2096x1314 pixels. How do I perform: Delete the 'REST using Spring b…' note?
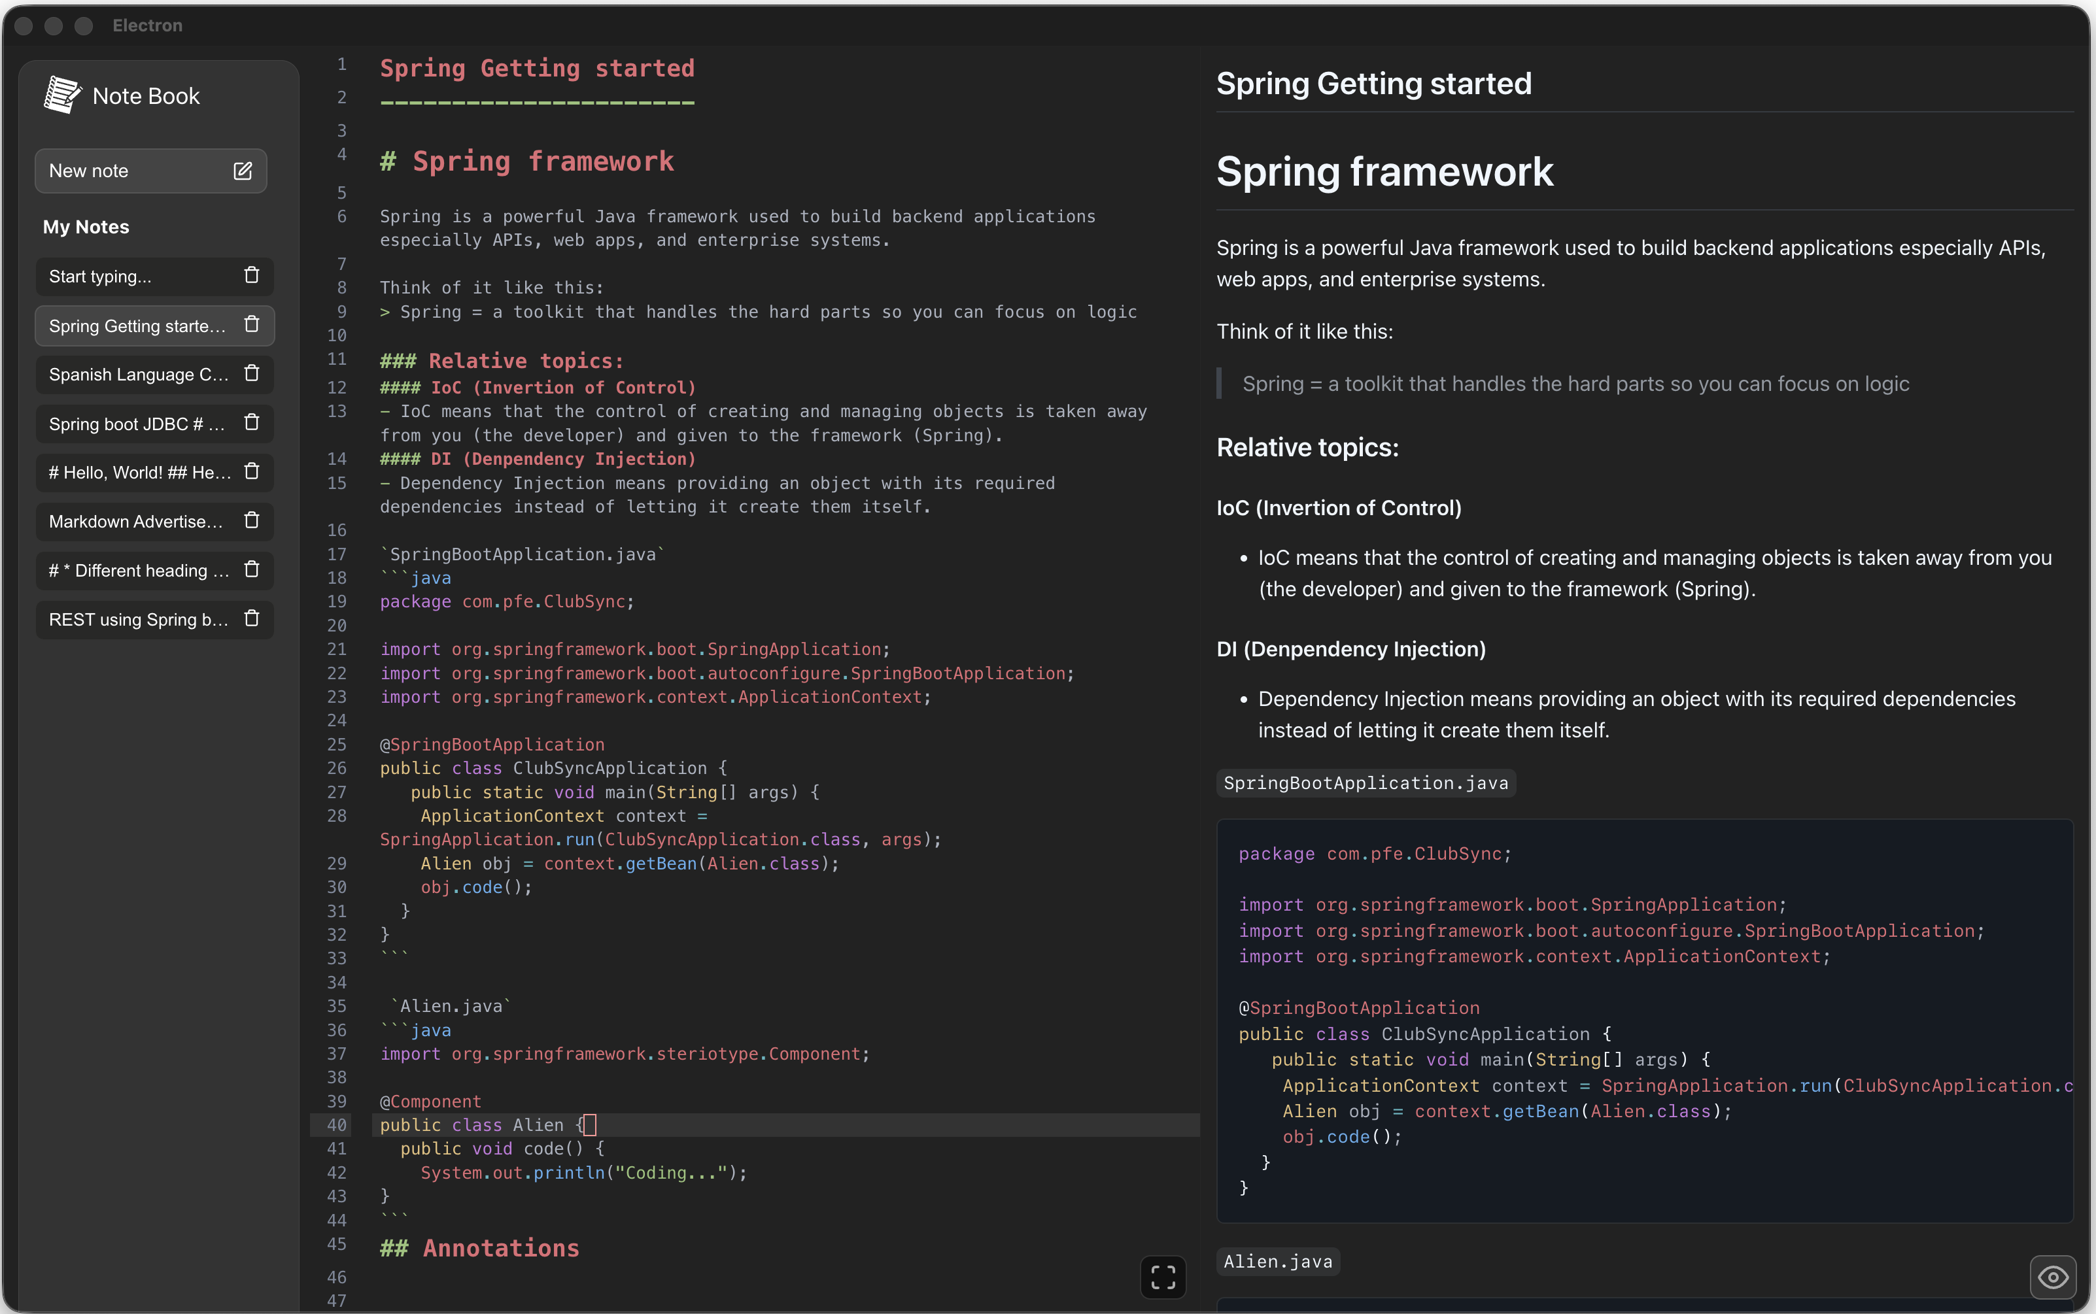click(252, 619)
